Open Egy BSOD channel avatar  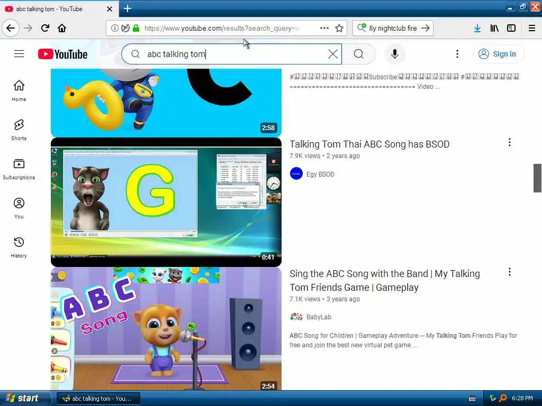point(296,173)
